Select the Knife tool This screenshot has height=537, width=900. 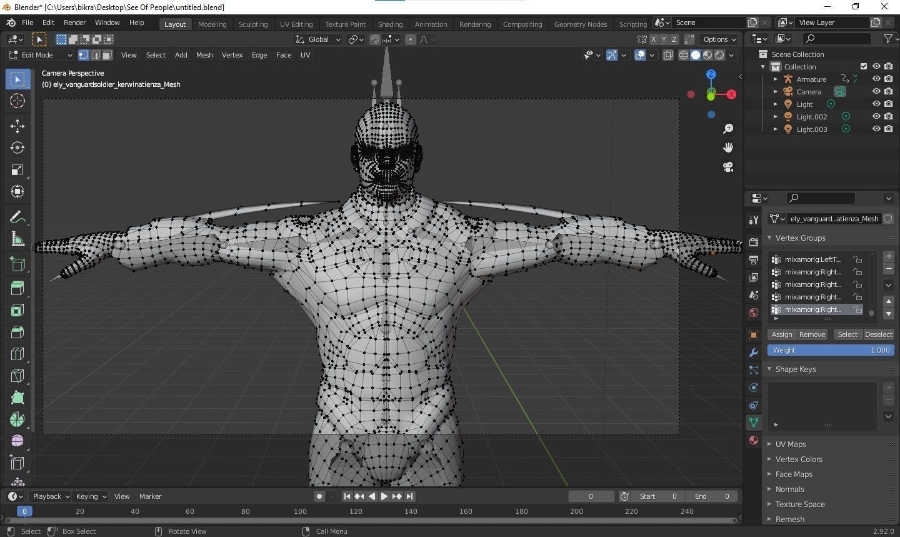[x=17, y=376]
